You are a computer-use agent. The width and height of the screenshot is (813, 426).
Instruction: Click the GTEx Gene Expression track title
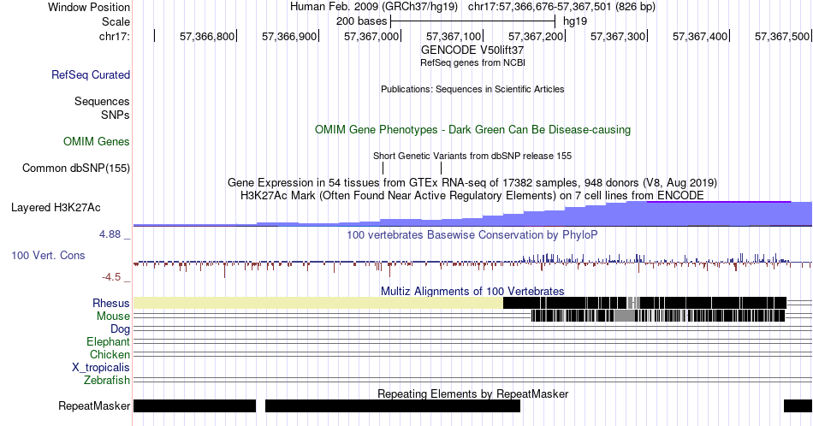tap(472, 182)
